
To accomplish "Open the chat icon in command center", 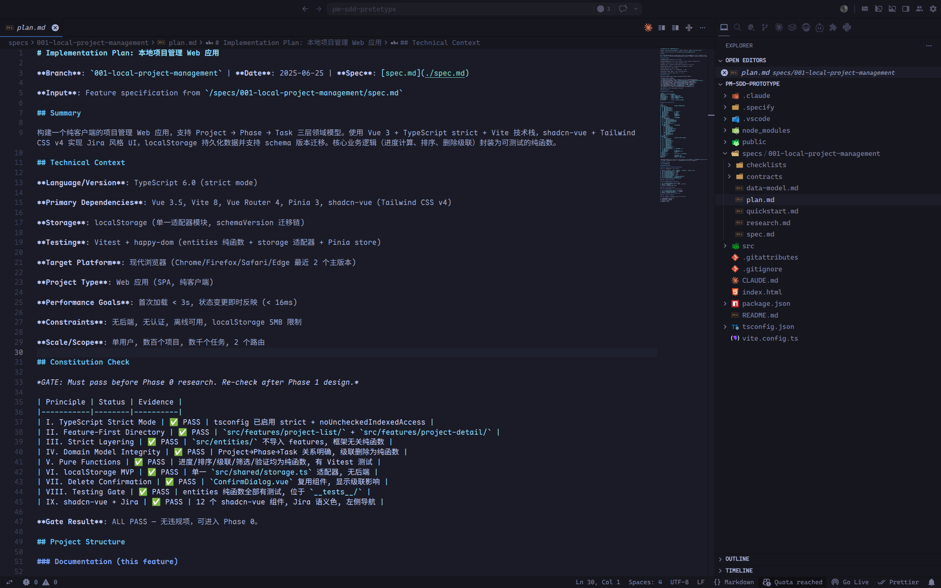I will 623,9.
